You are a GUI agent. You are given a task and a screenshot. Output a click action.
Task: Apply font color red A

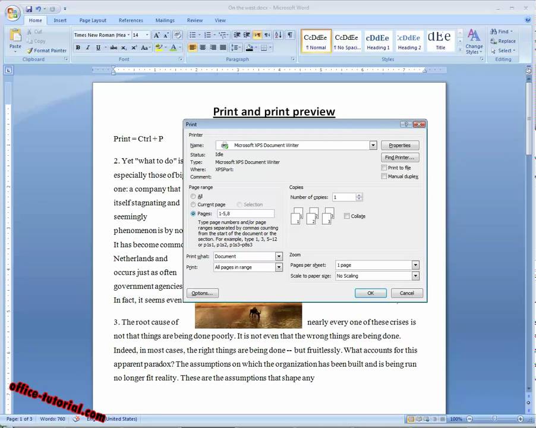(x=174, y=48)
